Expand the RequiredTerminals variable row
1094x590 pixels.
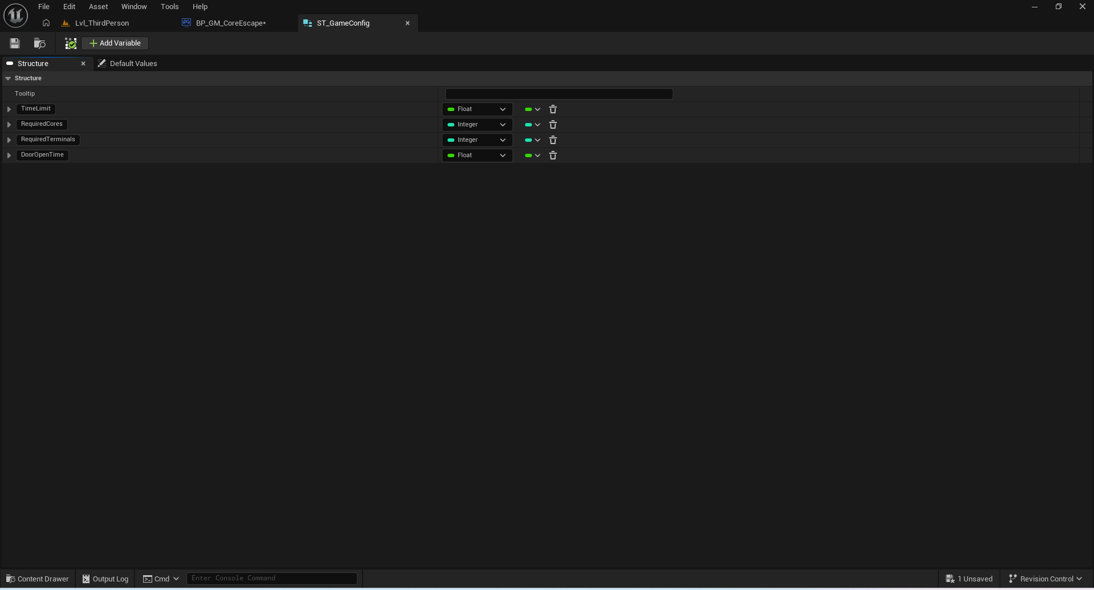click(9, 140)
